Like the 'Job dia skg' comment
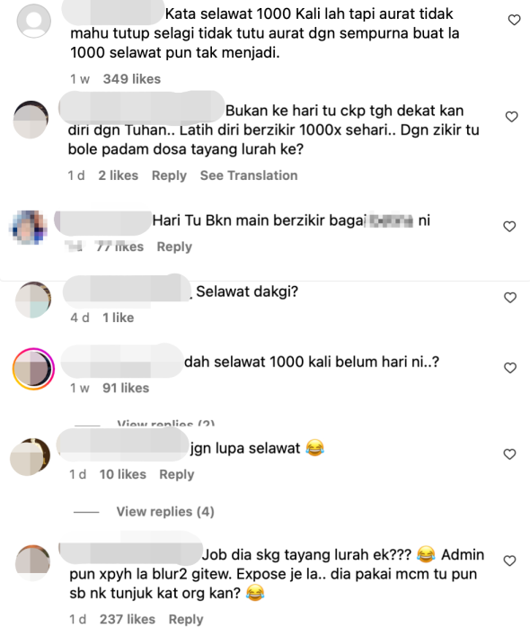The height and width of the screenshot is (628, 530). tap(509, 561)
